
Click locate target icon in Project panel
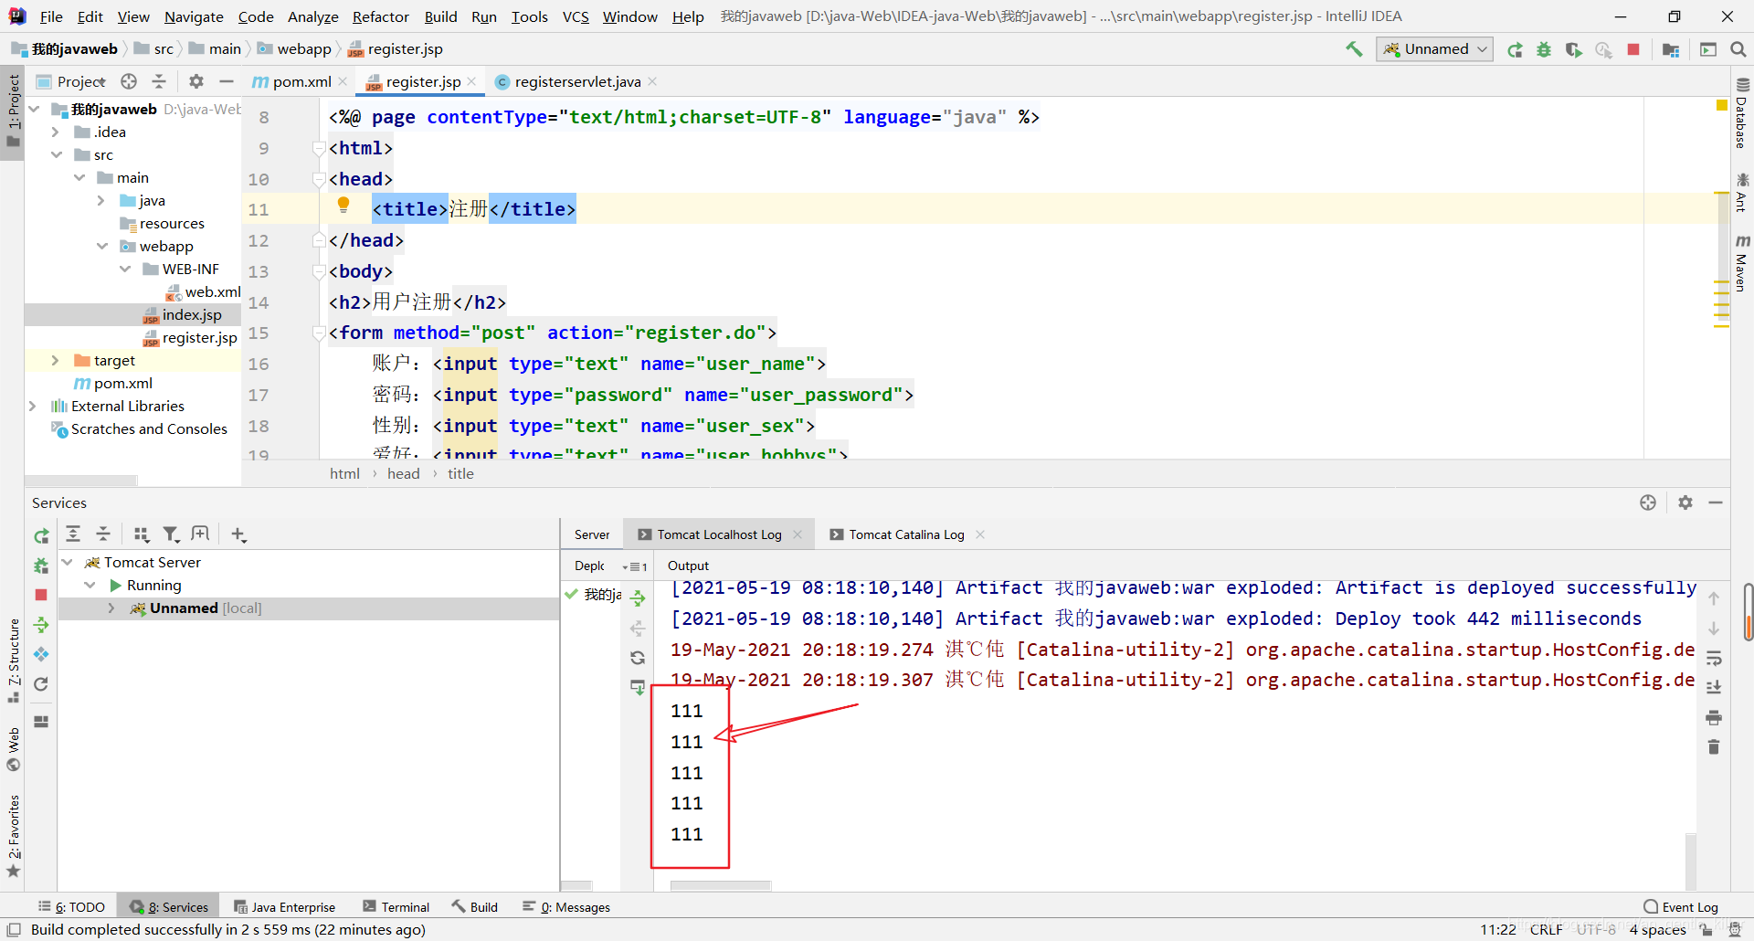pos(129,81)
